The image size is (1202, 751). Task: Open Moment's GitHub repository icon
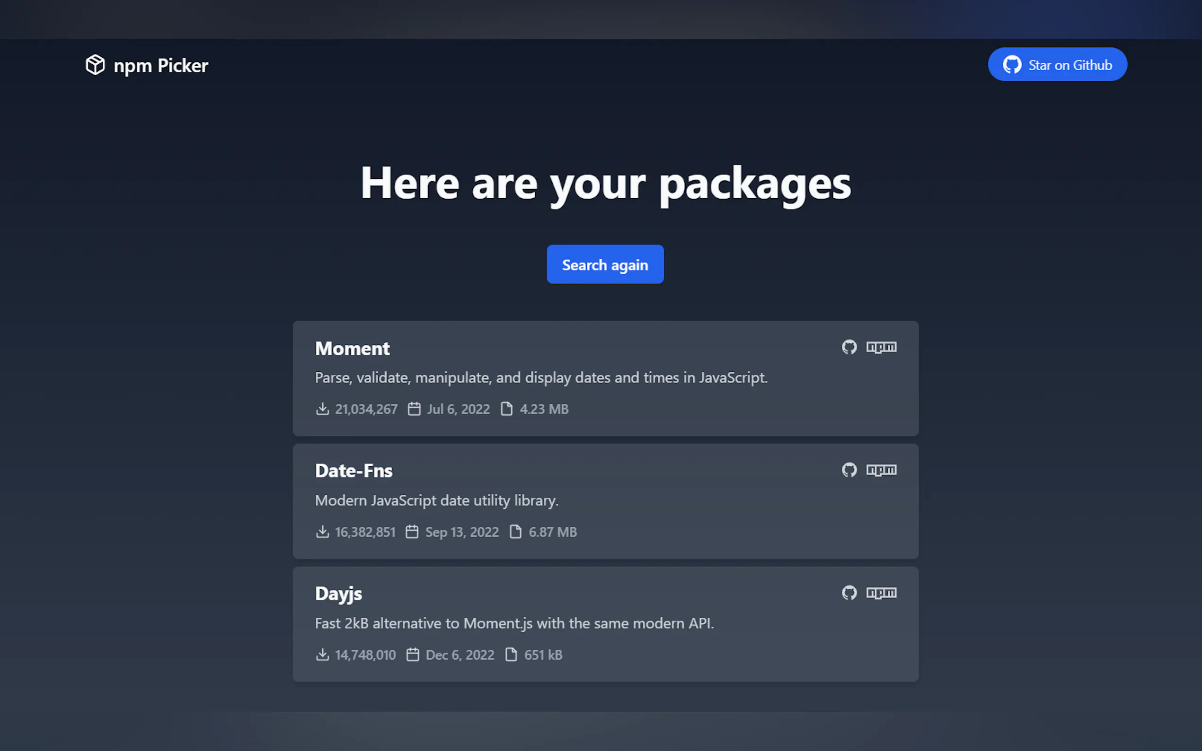849,347
